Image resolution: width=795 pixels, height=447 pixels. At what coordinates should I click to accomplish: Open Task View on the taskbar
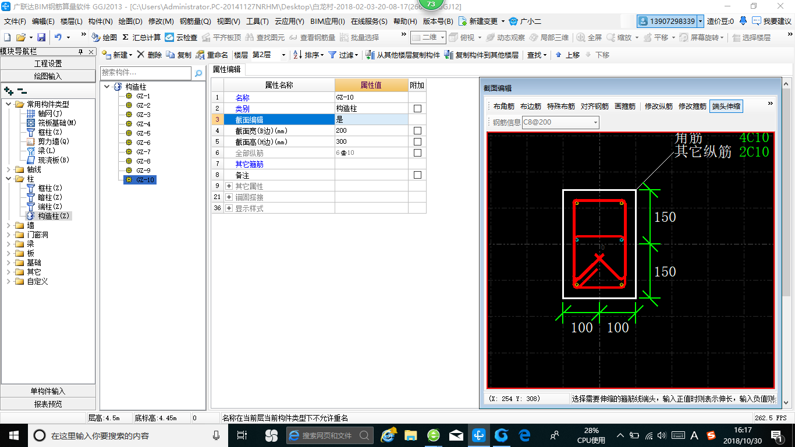(x=242, y=435)
